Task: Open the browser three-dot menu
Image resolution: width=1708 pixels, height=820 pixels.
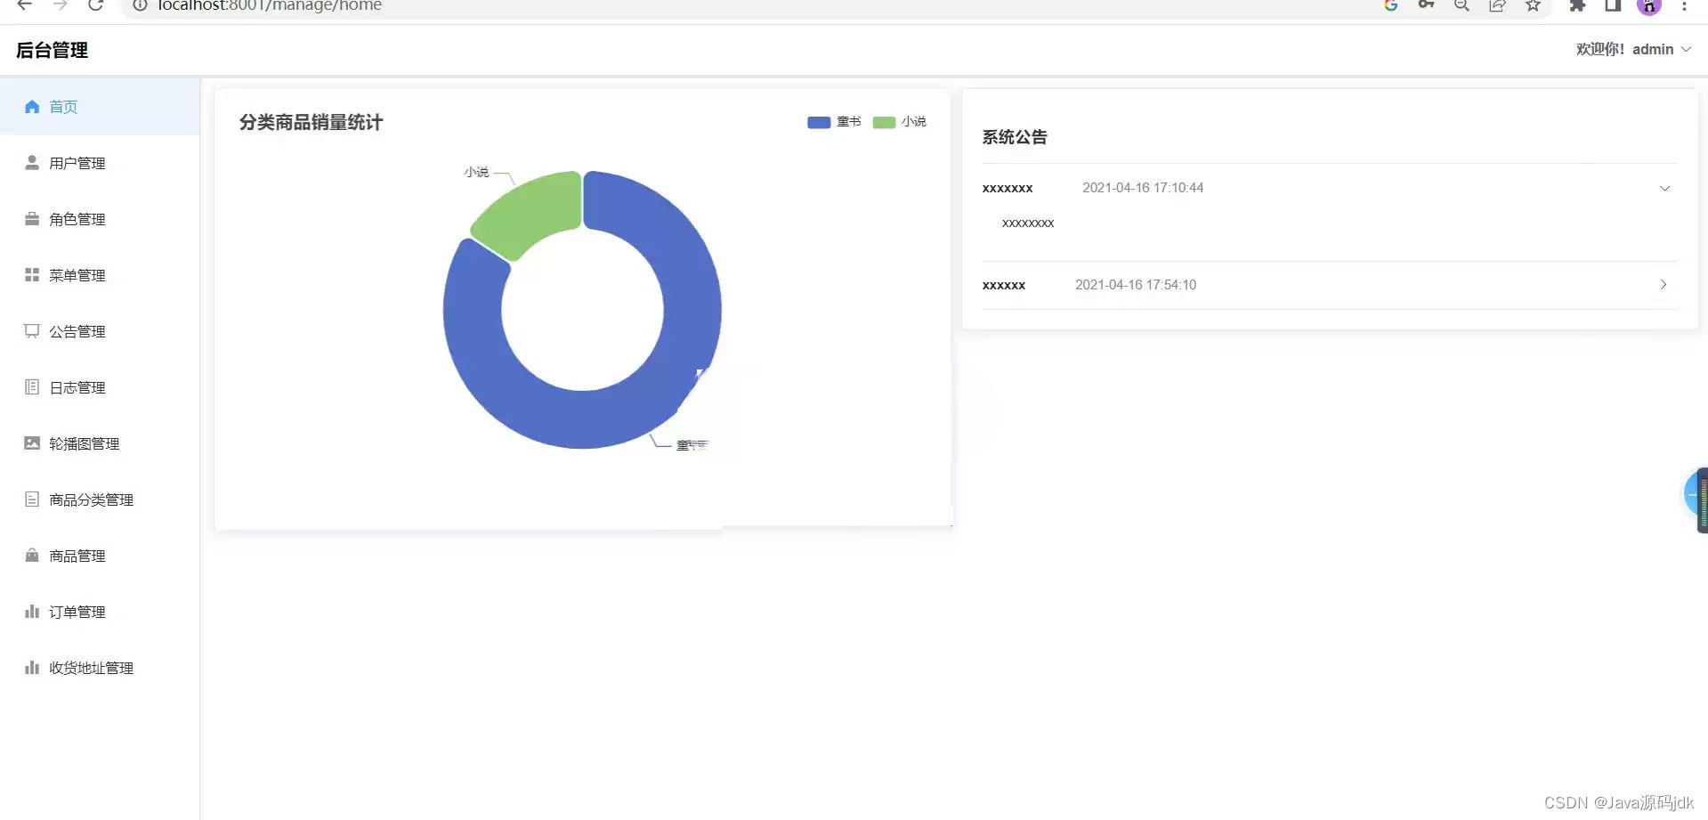Action: (x=1685, y=5)
